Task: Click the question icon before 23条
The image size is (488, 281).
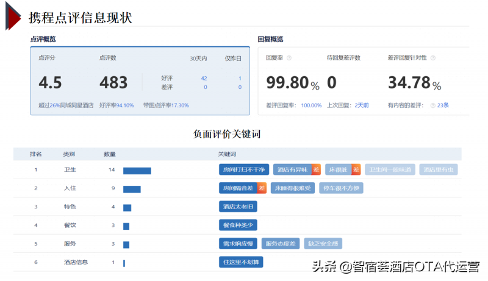Action: point(432,105)
